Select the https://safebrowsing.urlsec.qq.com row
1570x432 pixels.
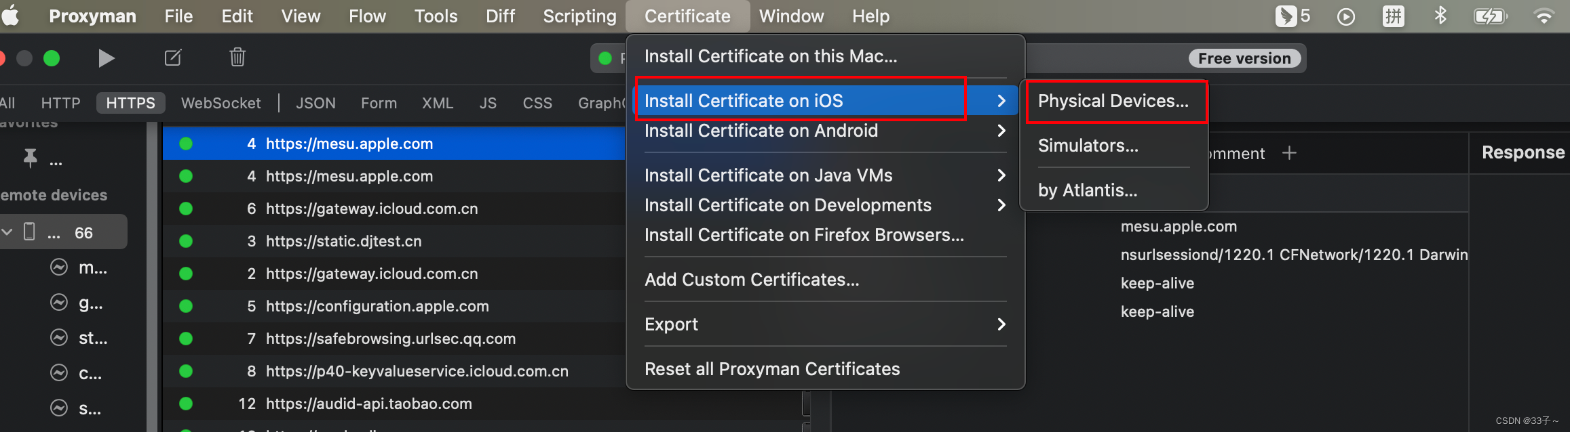coord(394,339)
